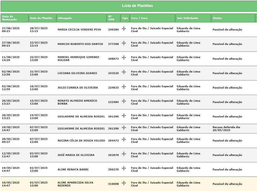Expand plus icon for Aline Aparecida Silva Resende
257x191 pixels.
coord(124,183)
